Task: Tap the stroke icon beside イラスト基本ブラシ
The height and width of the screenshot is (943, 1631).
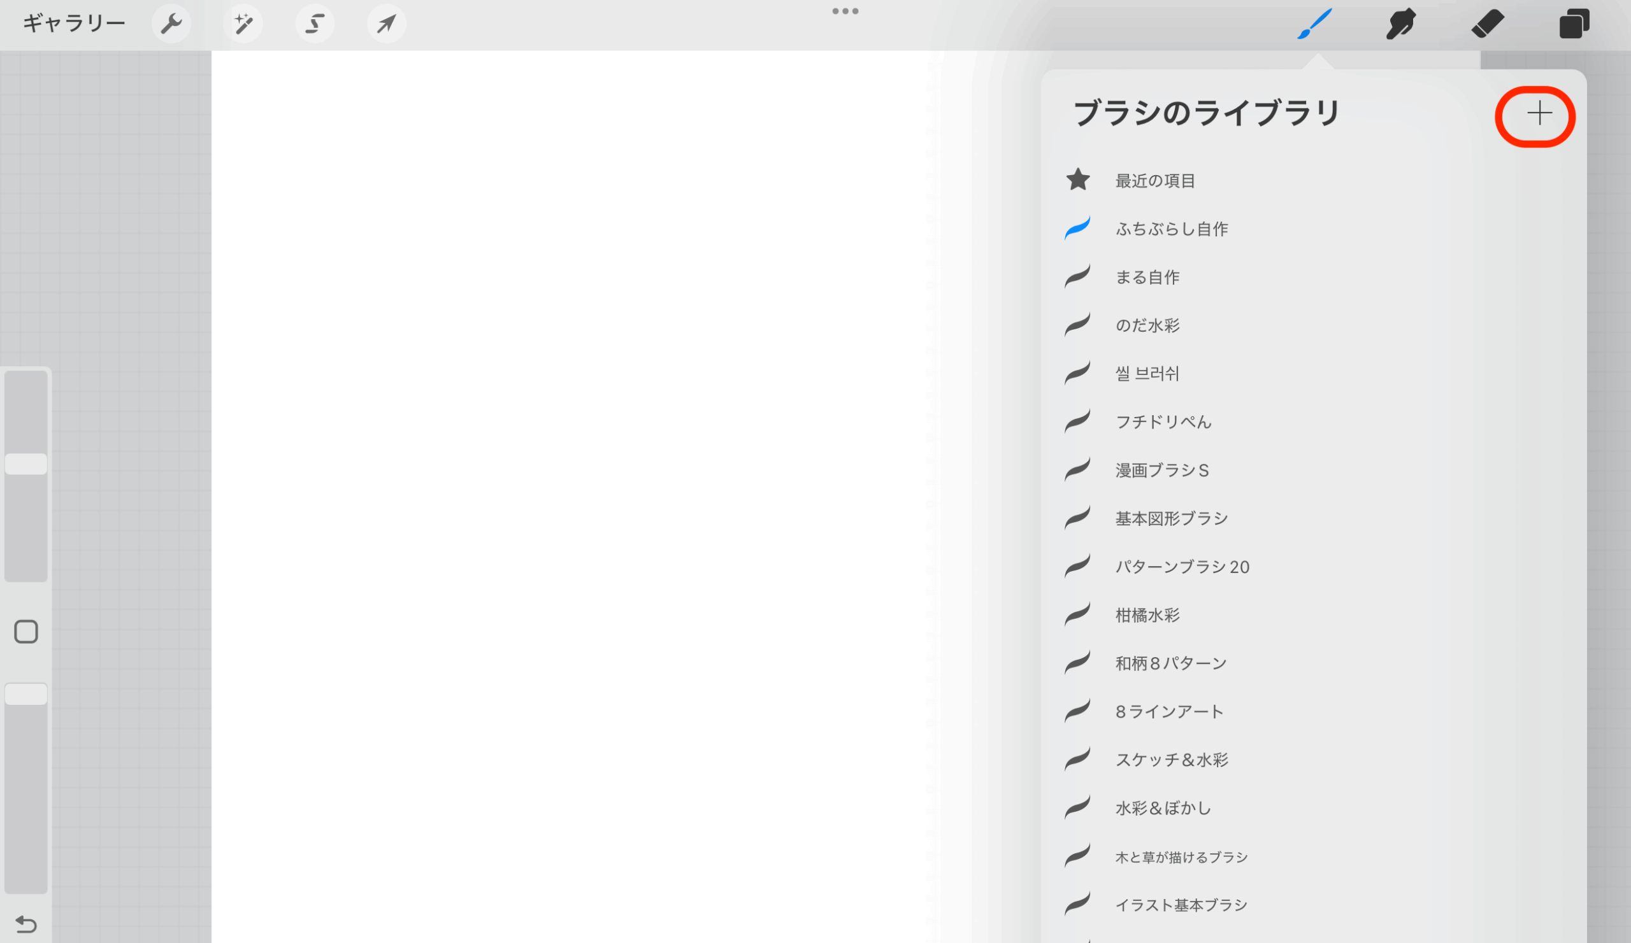Action: click(1077, 904)
